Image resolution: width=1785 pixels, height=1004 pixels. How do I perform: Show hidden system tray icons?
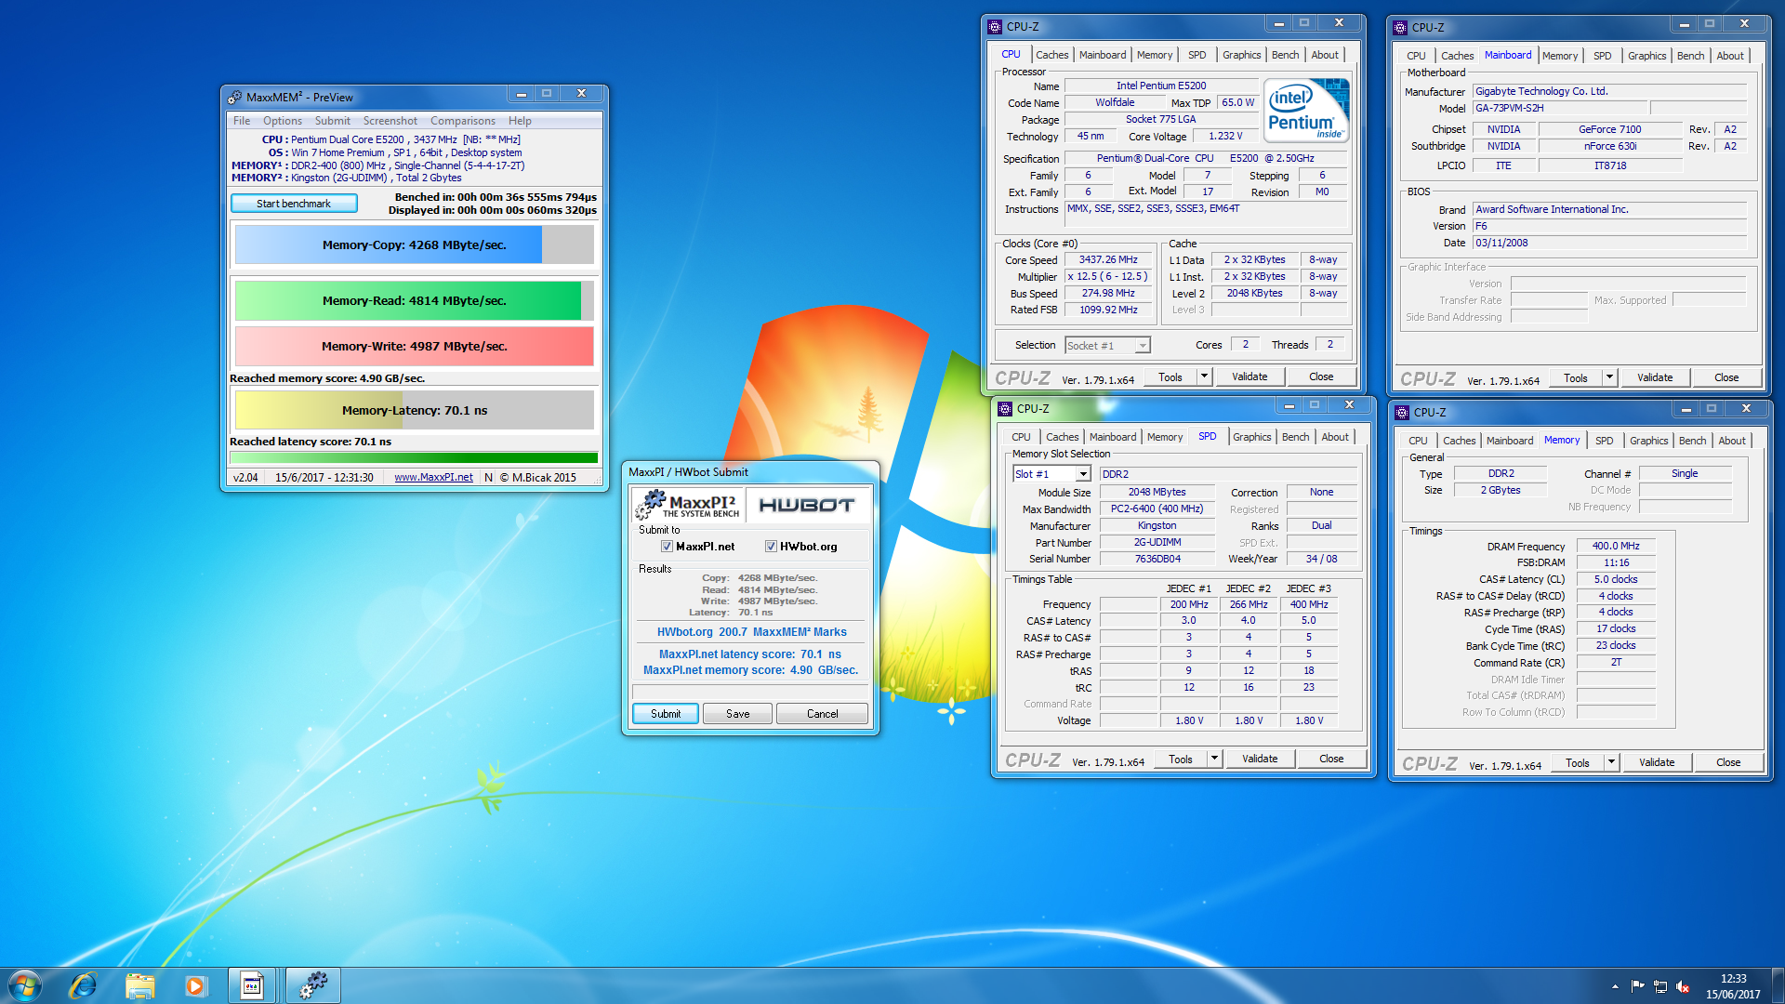(1615, 986)
